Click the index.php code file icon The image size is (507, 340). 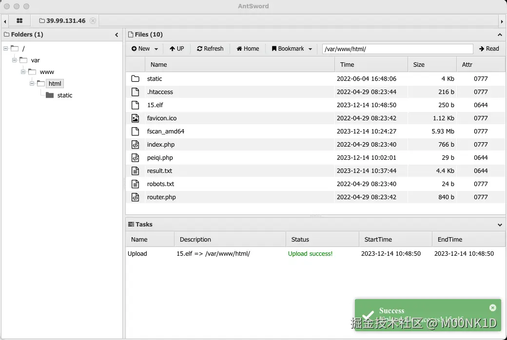coord(135,145)
